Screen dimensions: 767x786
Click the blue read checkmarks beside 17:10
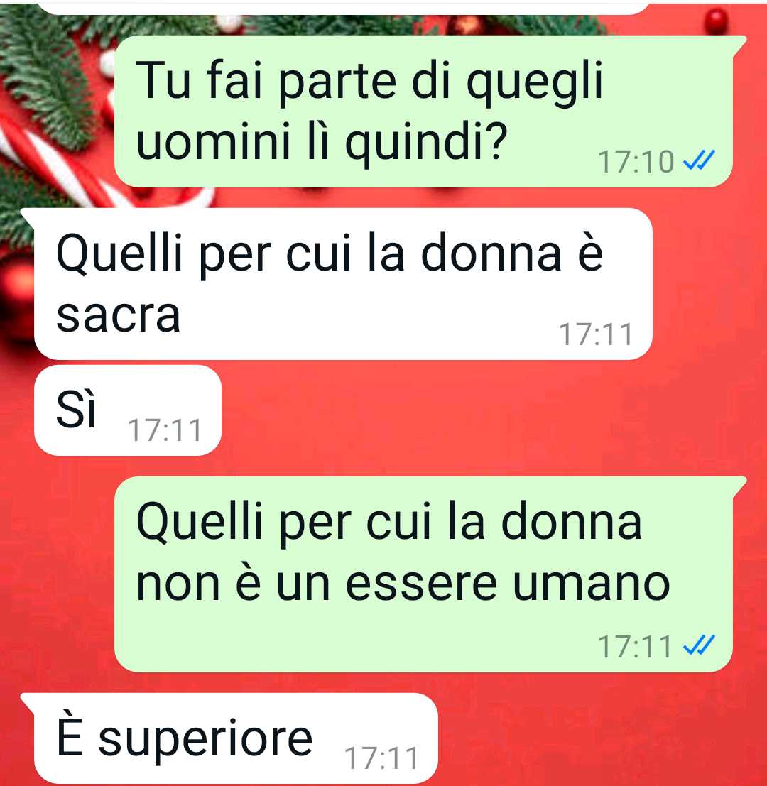point(700,161)
